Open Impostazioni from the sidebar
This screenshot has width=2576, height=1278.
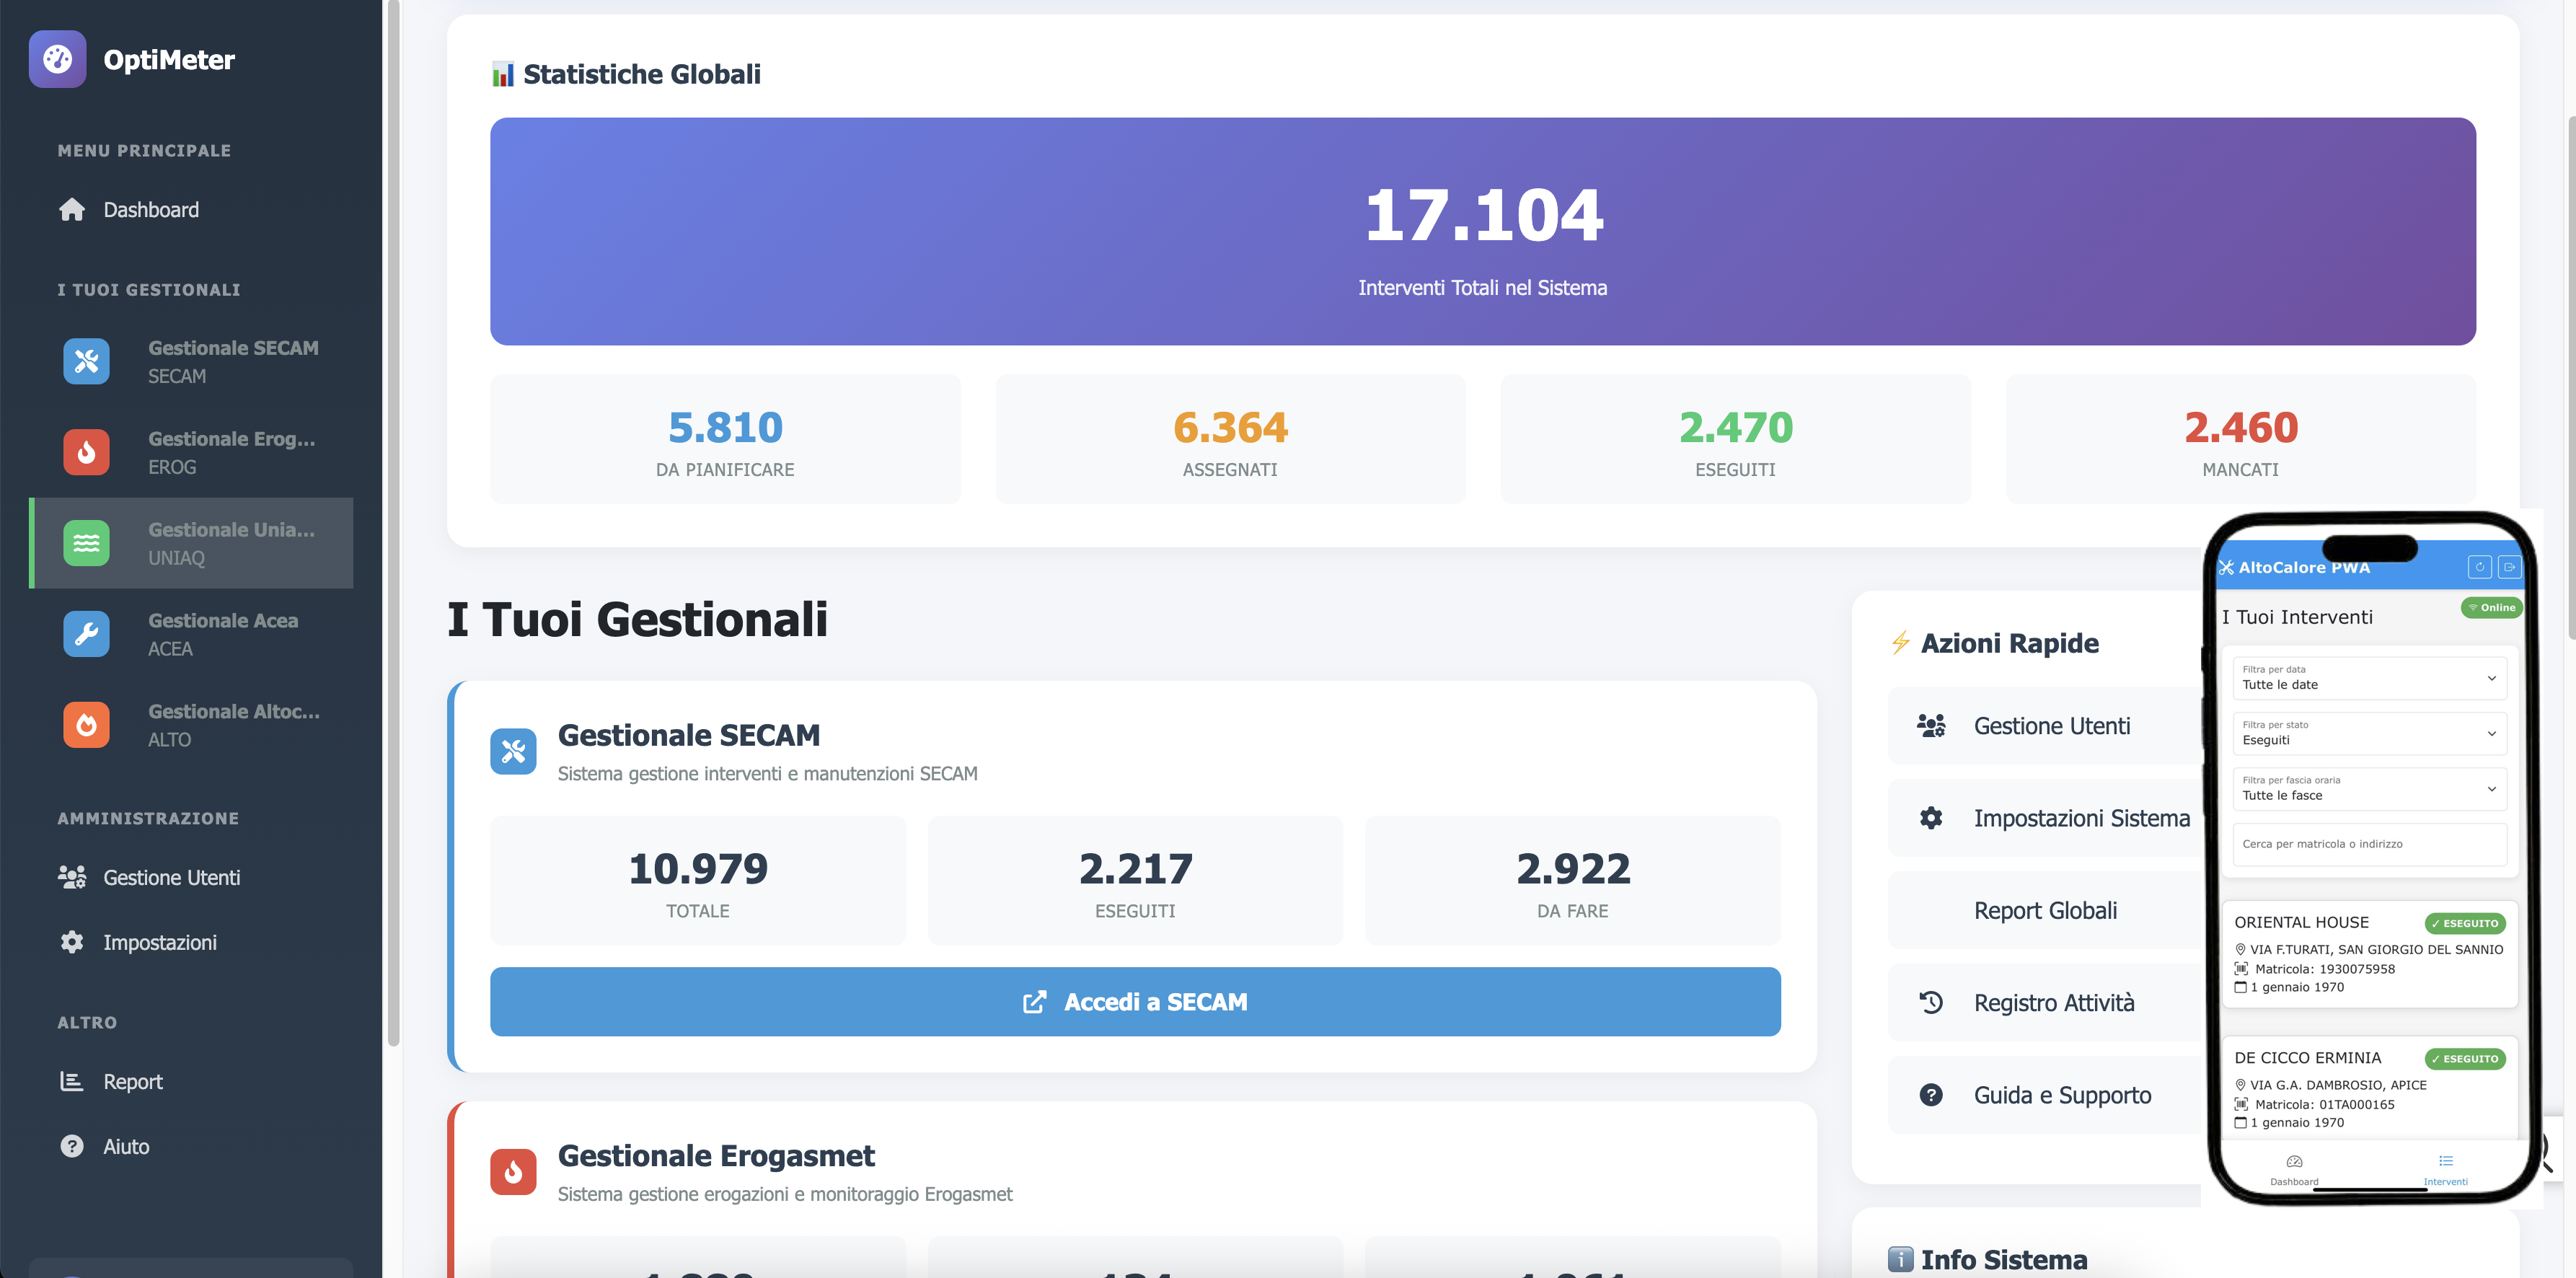click(x=138, y=942)
